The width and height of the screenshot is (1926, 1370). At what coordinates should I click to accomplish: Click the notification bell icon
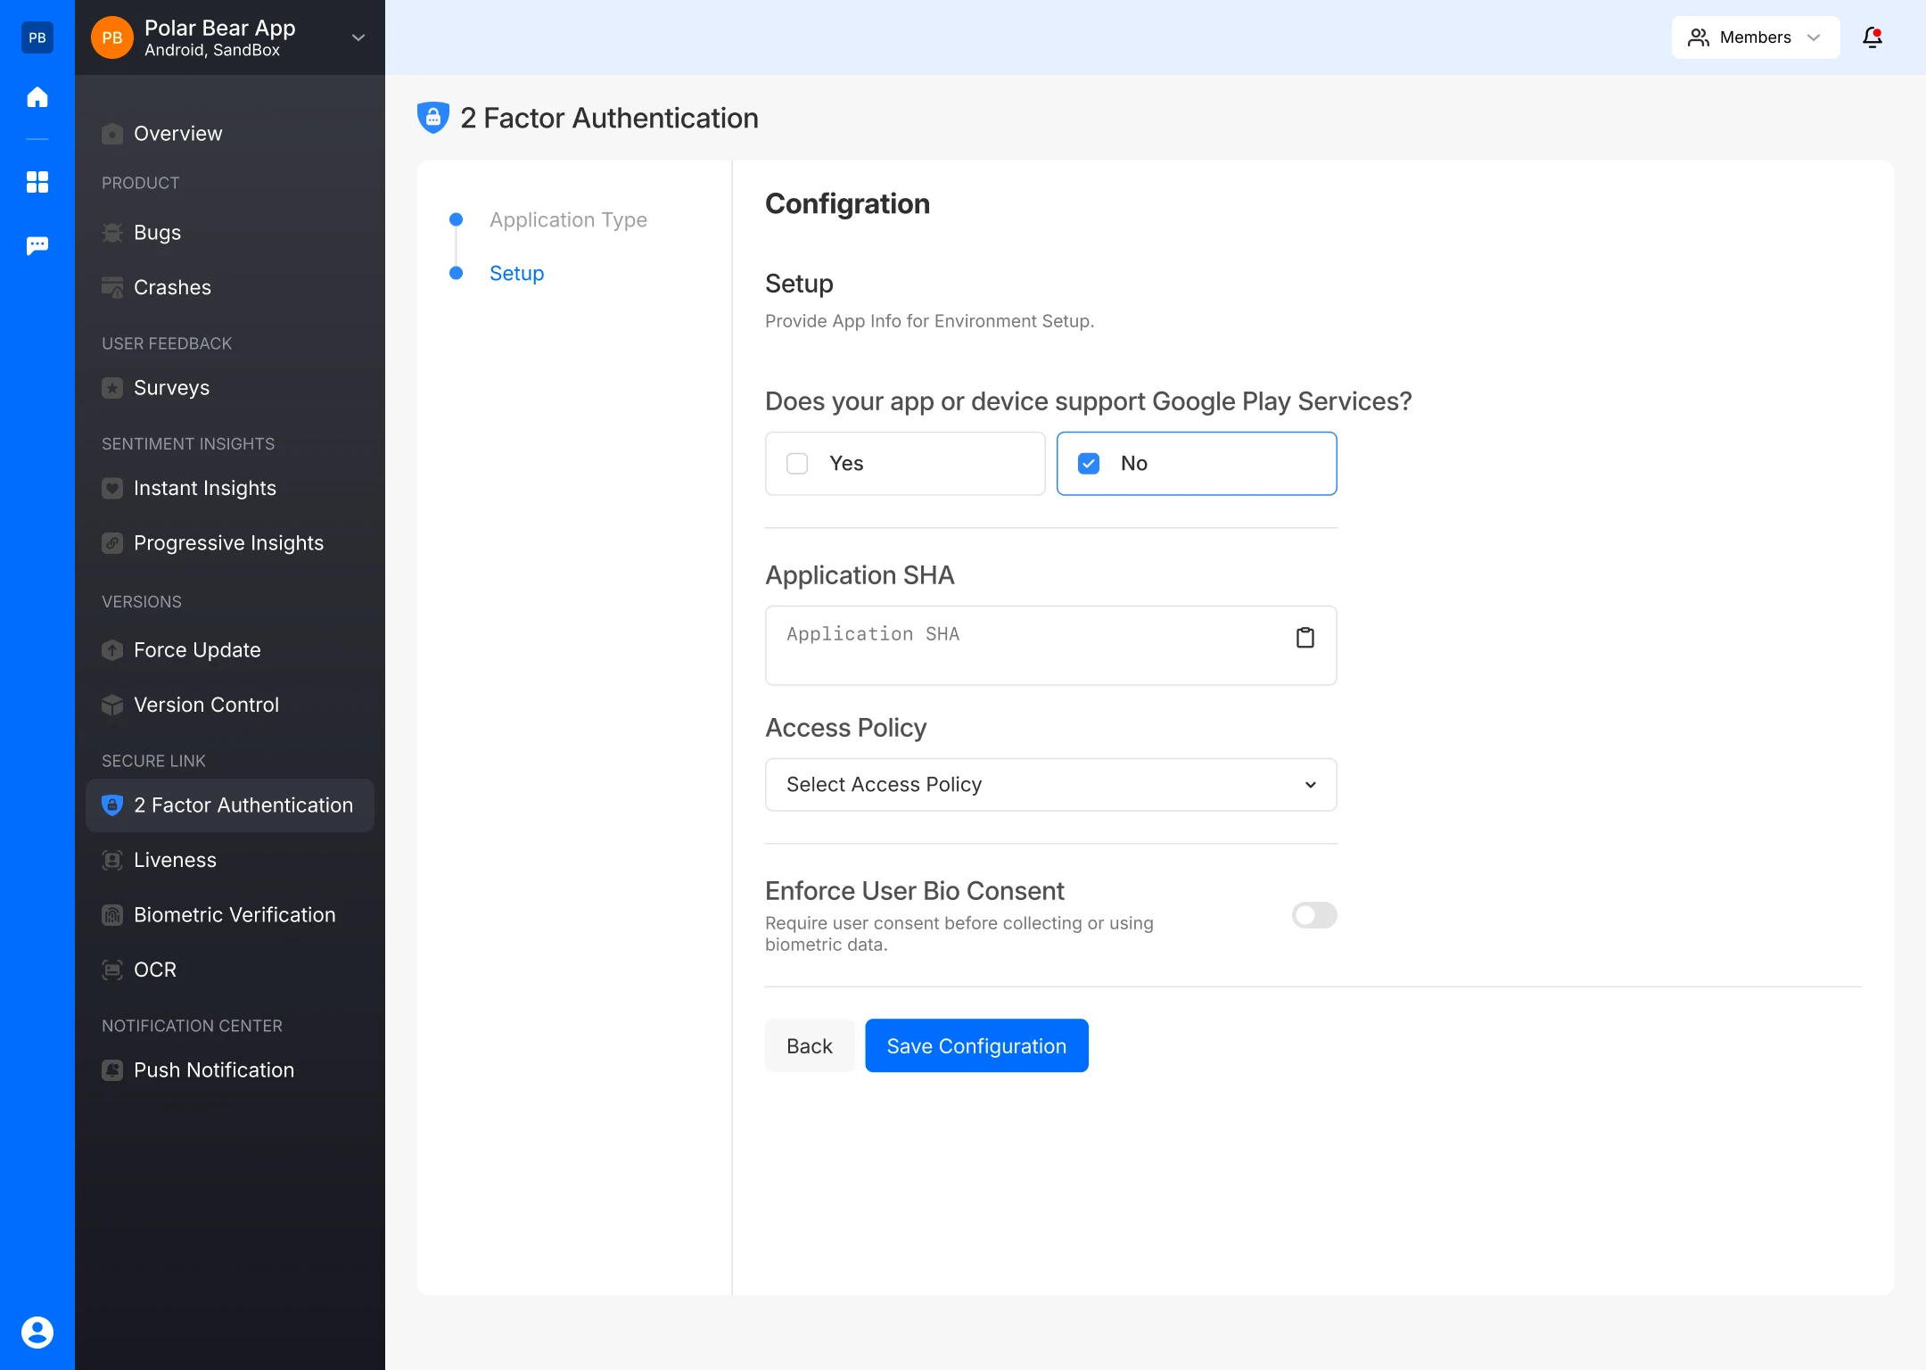tap(1872, 37)
